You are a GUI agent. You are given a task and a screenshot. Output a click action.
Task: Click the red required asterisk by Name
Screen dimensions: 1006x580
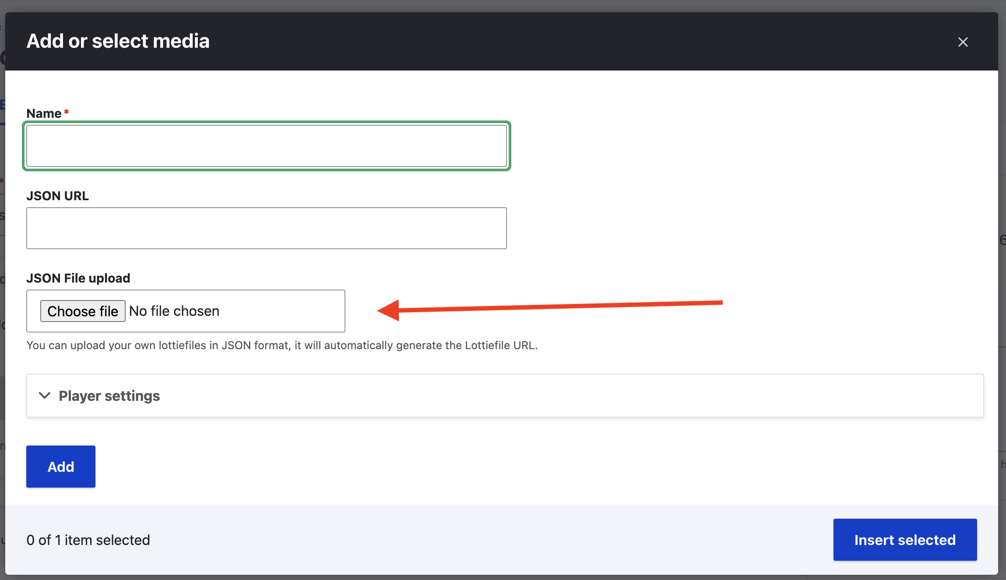pyautogui.click(x=67, y=112)
